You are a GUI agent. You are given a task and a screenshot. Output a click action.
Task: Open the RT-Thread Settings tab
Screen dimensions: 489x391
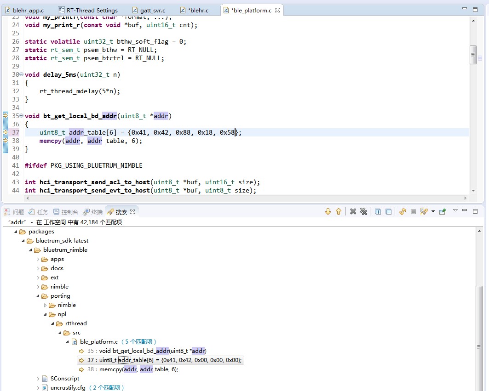[92, 10]
